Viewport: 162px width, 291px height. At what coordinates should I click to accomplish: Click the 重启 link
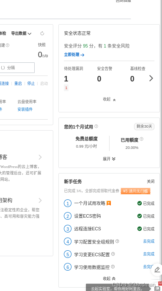[x=18, y=84]
